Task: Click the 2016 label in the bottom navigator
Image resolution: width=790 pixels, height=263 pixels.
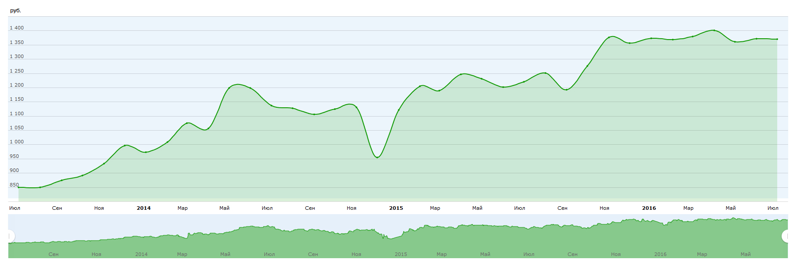Action: tap(660, 254)
